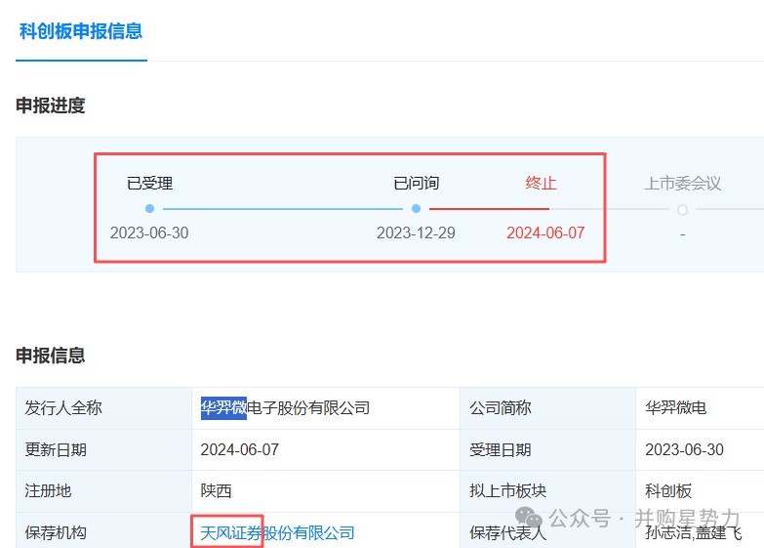Click the 申报进度 section heading
The image size is (764, 548).
[51, 105]
